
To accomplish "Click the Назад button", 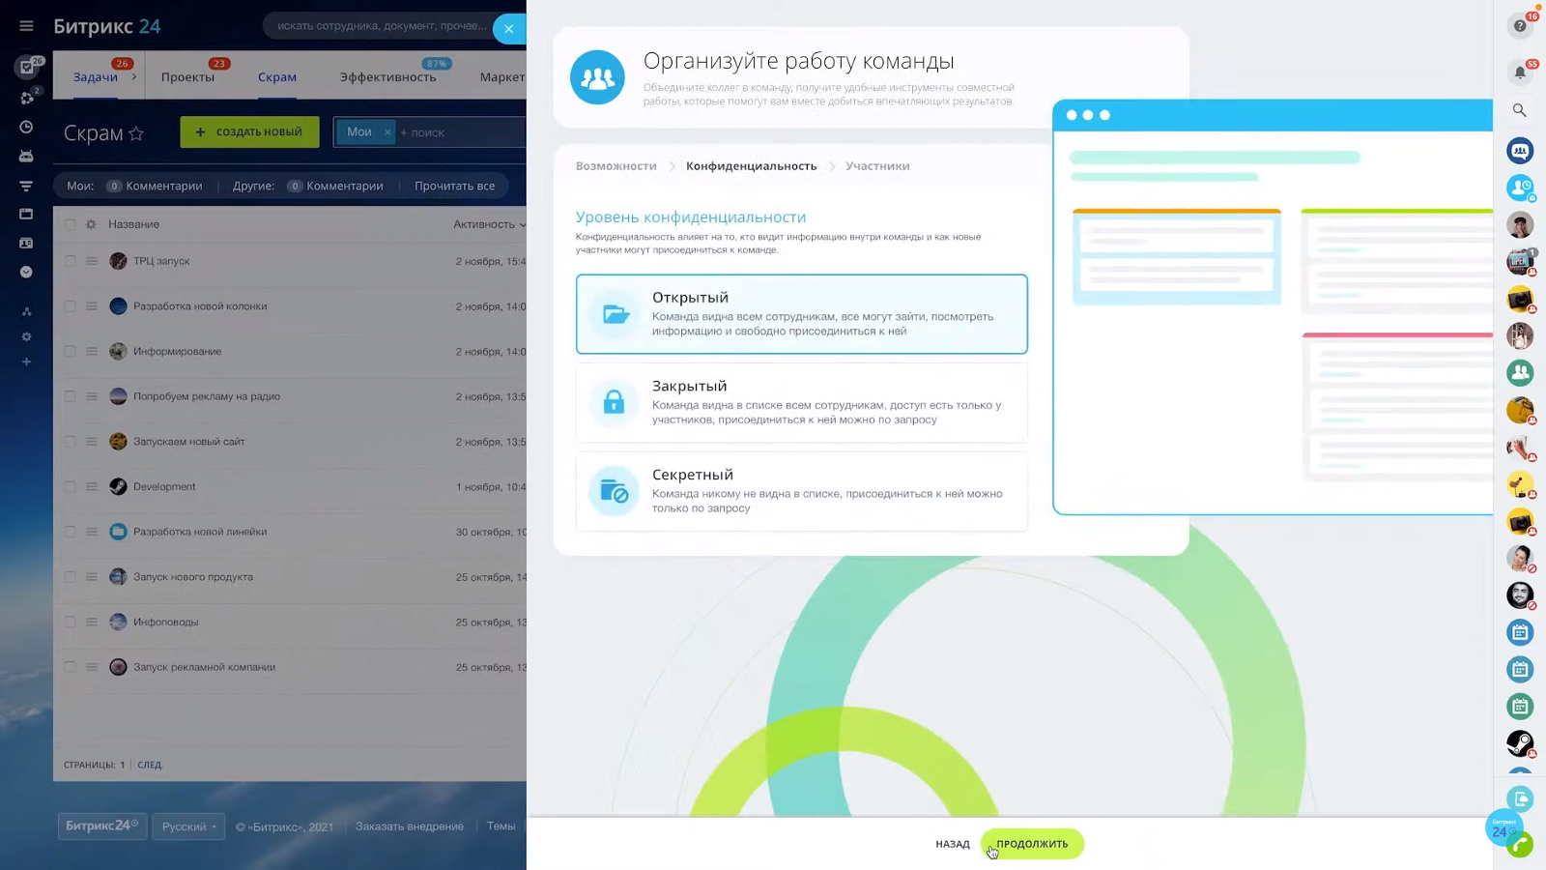I will click(953, 844).
